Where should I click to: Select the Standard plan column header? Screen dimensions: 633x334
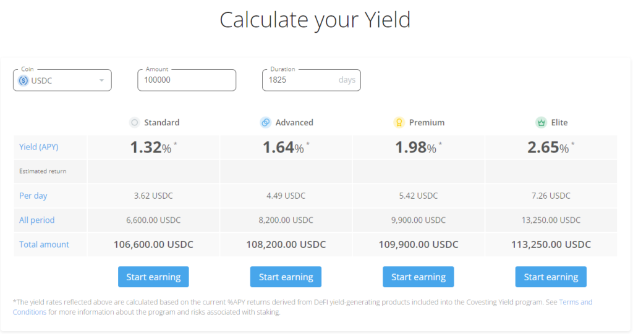(x=161, y=122)
